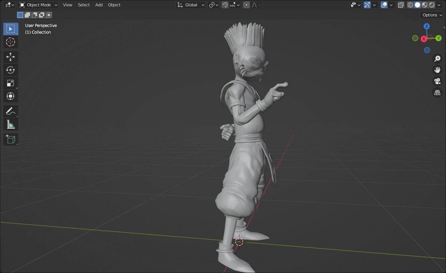Click the green Y axis gizmo ball

click(x=438, y=38)
